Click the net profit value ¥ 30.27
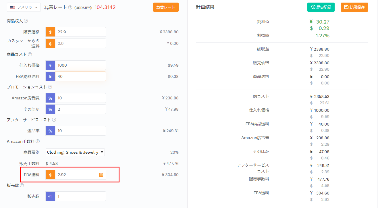The image size is (378, 208). click(x=319, y=22)
